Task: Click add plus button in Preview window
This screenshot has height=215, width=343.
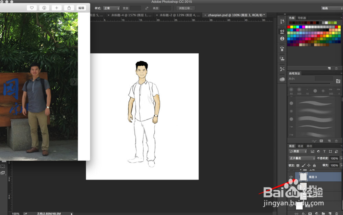Action: 57,8
